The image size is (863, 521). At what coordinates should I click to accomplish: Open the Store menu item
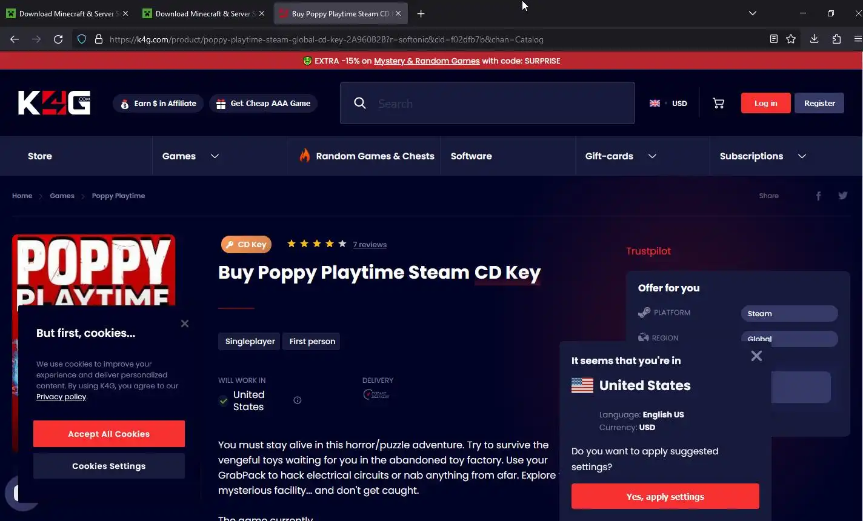point(40,156)
